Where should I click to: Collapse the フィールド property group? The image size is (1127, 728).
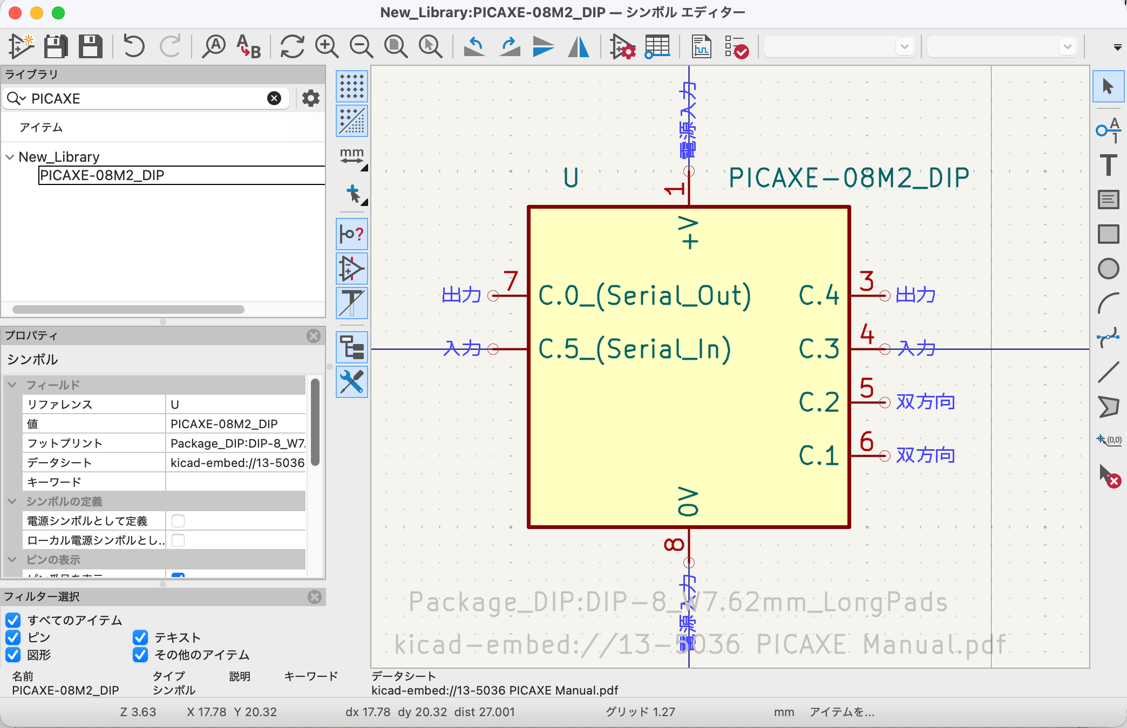tap(12, 385)
